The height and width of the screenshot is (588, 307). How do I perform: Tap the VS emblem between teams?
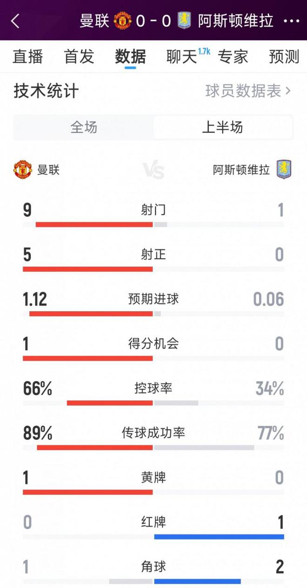click(x=153, y=171)
